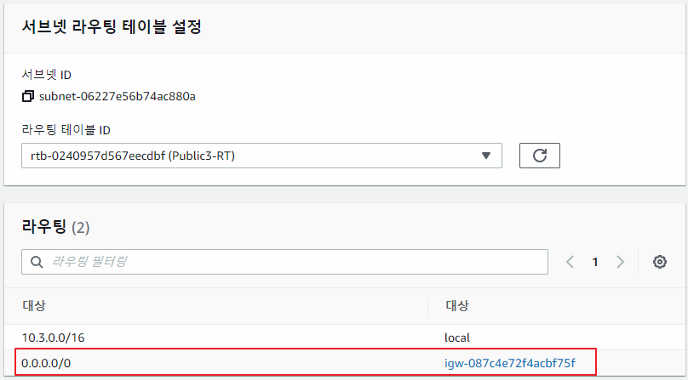Click the first 대상 column header

[34, 305]
